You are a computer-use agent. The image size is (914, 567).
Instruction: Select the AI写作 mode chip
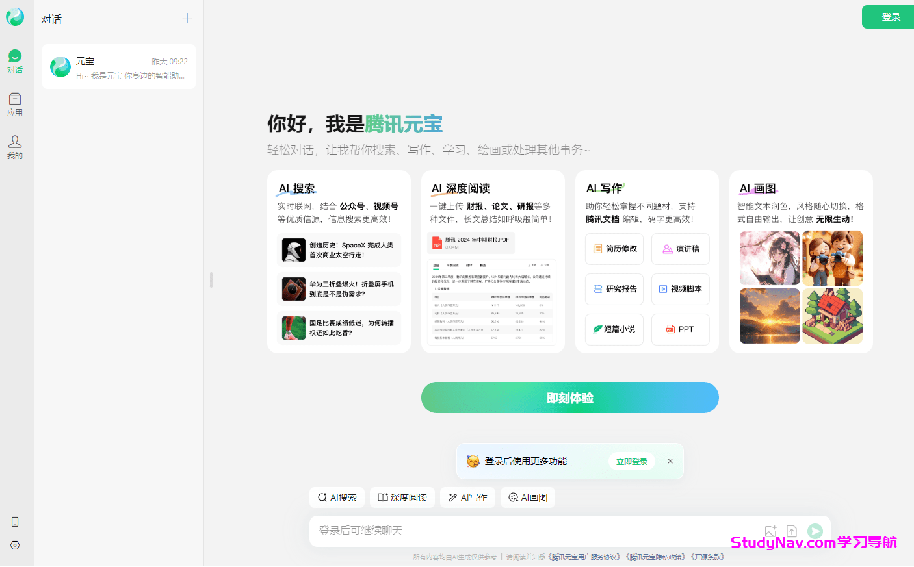point(467,498)
